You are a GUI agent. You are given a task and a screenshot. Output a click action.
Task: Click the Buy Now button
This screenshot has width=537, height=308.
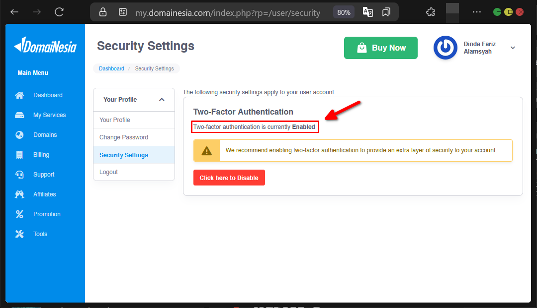pyautogui.click(x=381, y=48)
